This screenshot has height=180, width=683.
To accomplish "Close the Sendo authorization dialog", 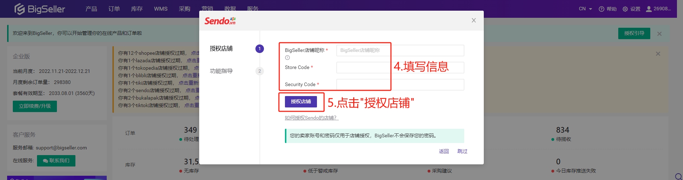I will [x=473, y=20].
